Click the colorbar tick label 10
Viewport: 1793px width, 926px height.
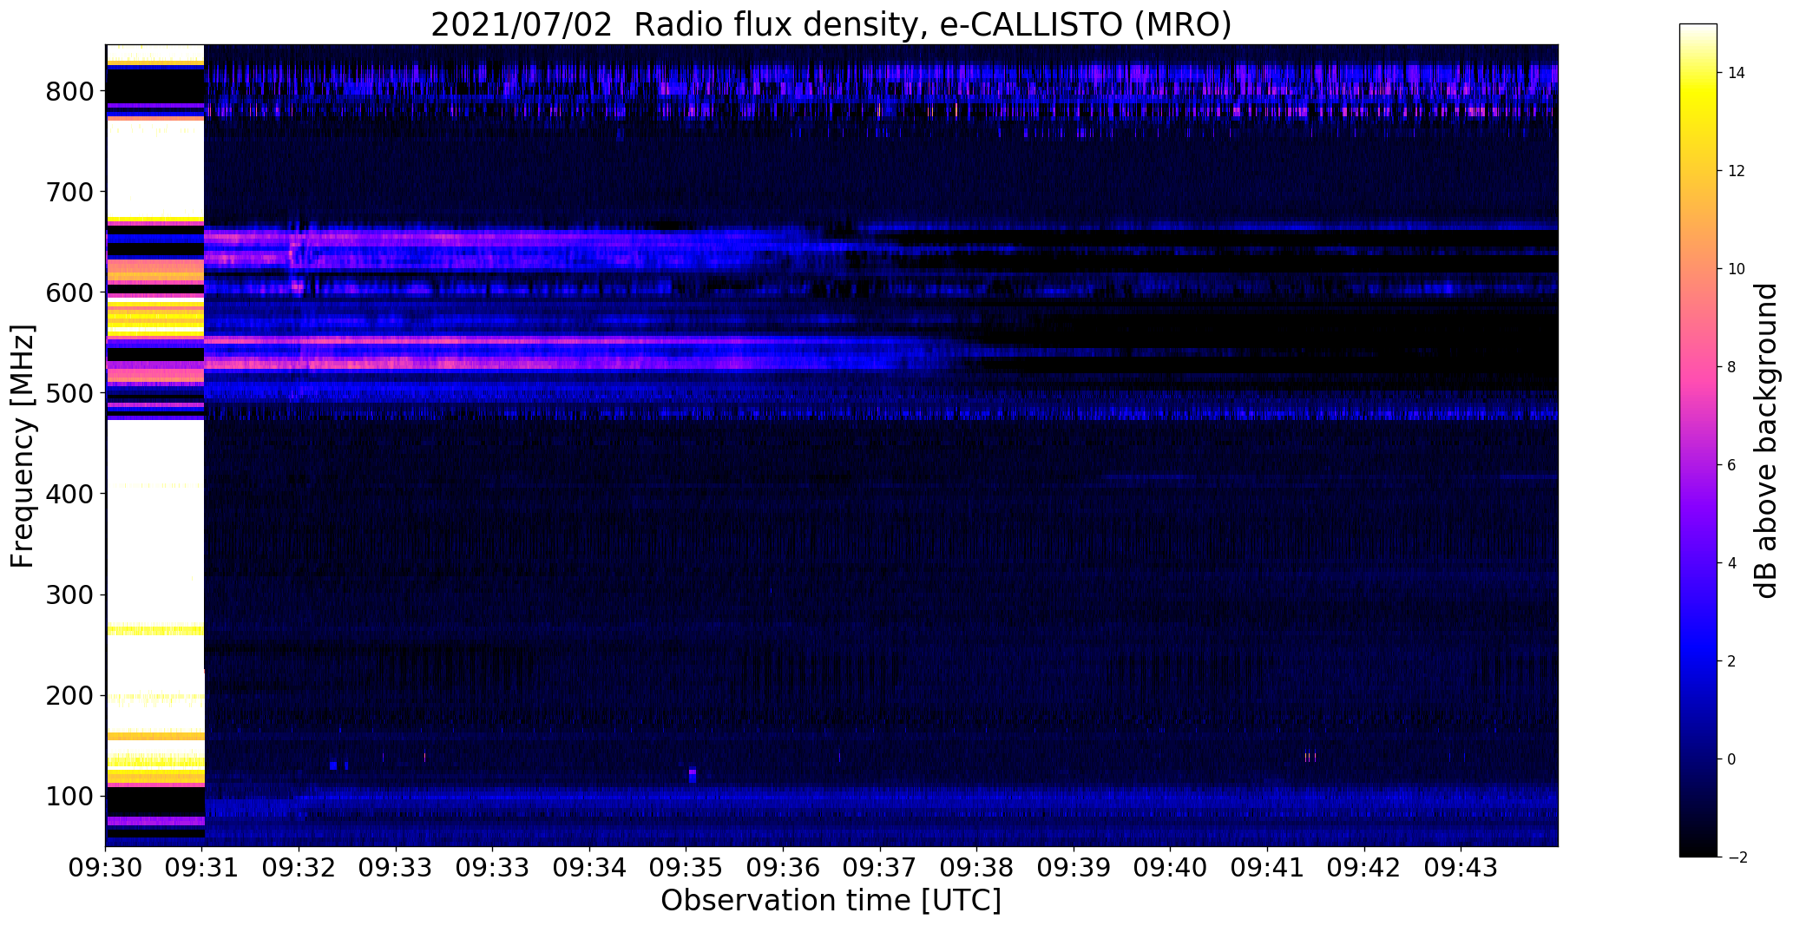click(x=1737, y=269)
